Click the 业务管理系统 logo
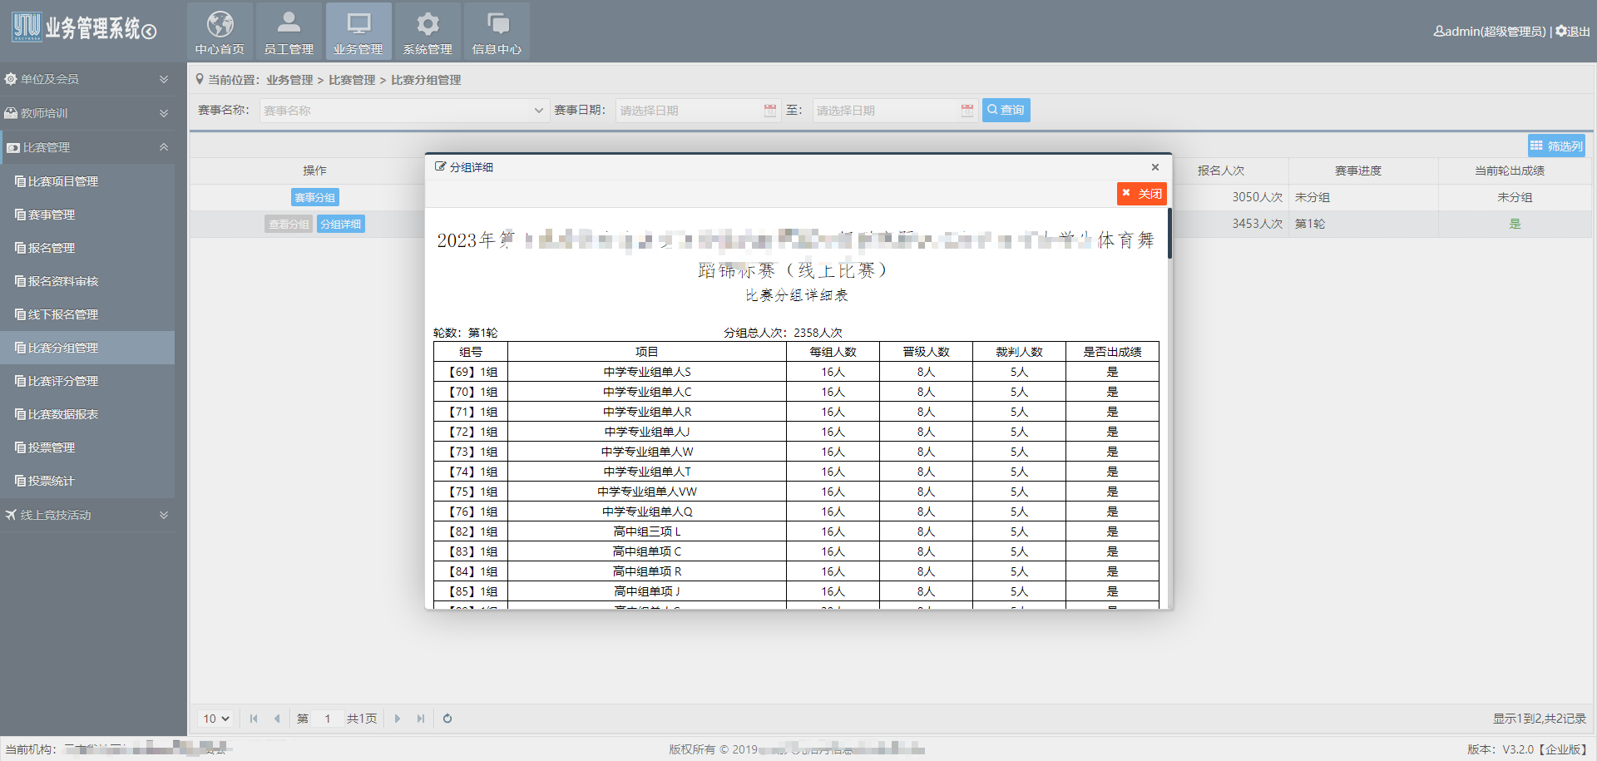The width and height of the screenshot is (1597, 761). (84, 28)
